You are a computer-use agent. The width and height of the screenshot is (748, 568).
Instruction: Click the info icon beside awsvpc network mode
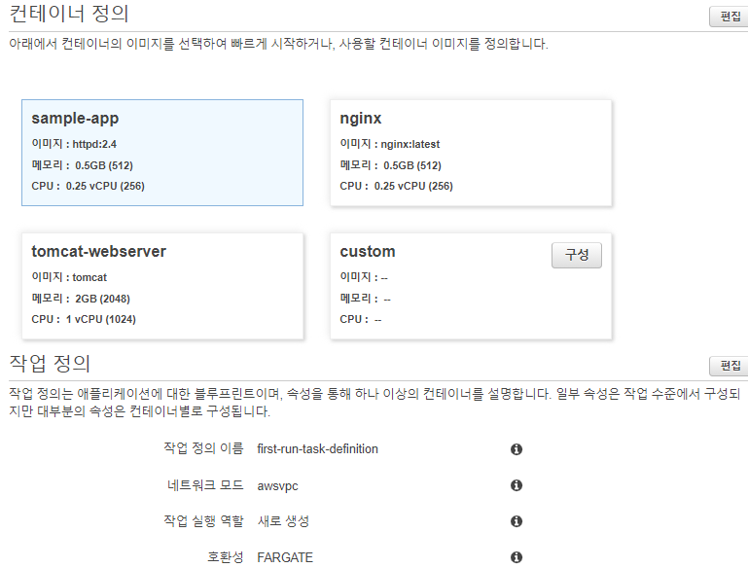[516, 485]
